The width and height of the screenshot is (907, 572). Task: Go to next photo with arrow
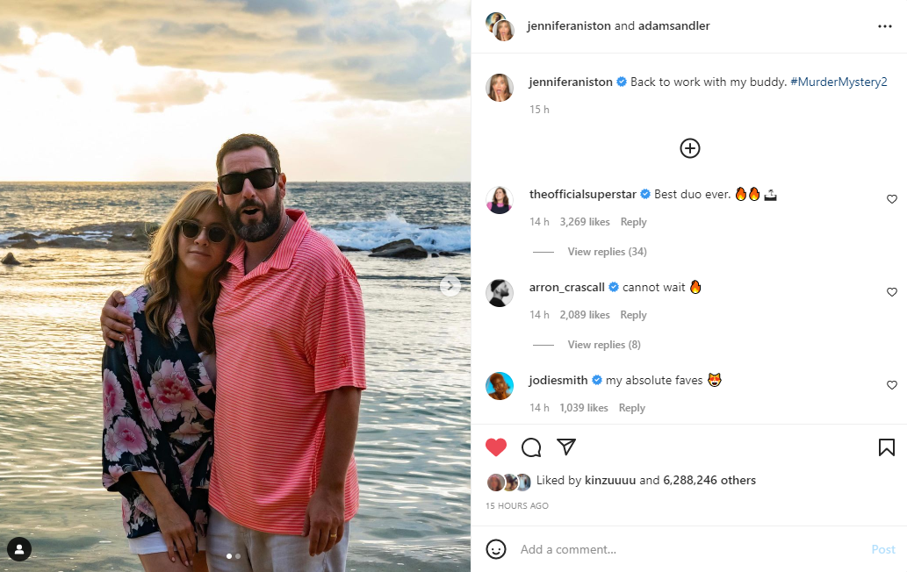click(x=450, y=285)
